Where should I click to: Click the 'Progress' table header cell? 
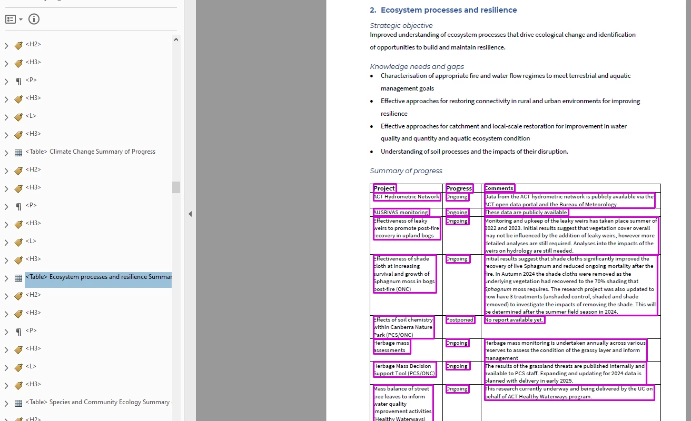tap(459, 188)
